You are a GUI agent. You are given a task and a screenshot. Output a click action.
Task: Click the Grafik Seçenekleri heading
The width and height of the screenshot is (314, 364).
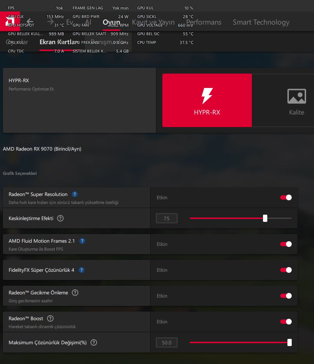pyautogui.click(x=20, y=173)
